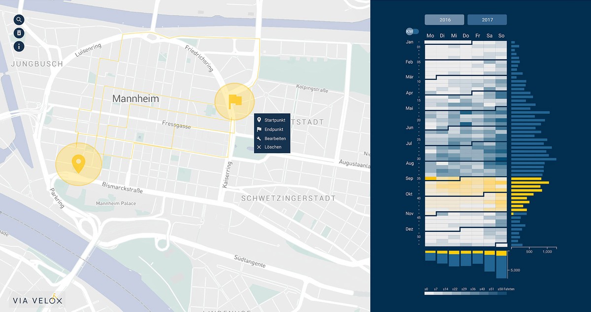
Task: Click the trash delete icon
Action: (x=19, y=33)
